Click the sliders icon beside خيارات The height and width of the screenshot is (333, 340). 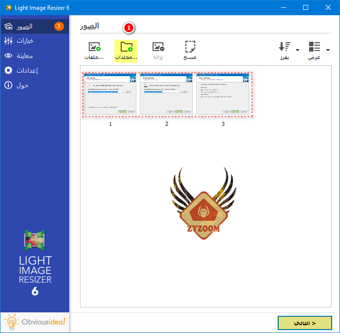(8, 41)
